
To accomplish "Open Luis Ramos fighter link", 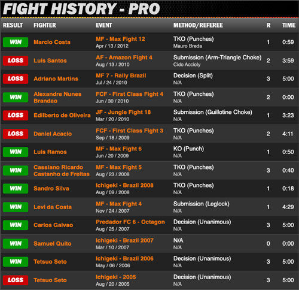I will pyautogui.click(x=50, y=152).
